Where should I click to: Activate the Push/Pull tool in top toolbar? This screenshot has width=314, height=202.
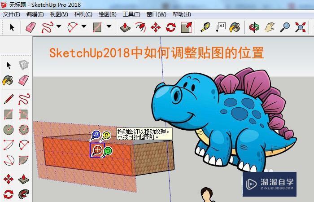coord(125,27)
